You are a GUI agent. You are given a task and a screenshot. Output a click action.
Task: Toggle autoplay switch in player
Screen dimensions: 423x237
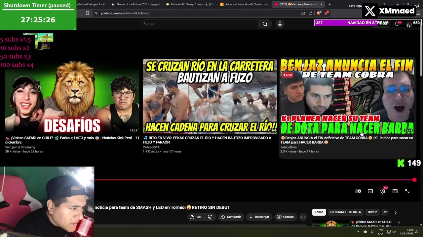358,191
